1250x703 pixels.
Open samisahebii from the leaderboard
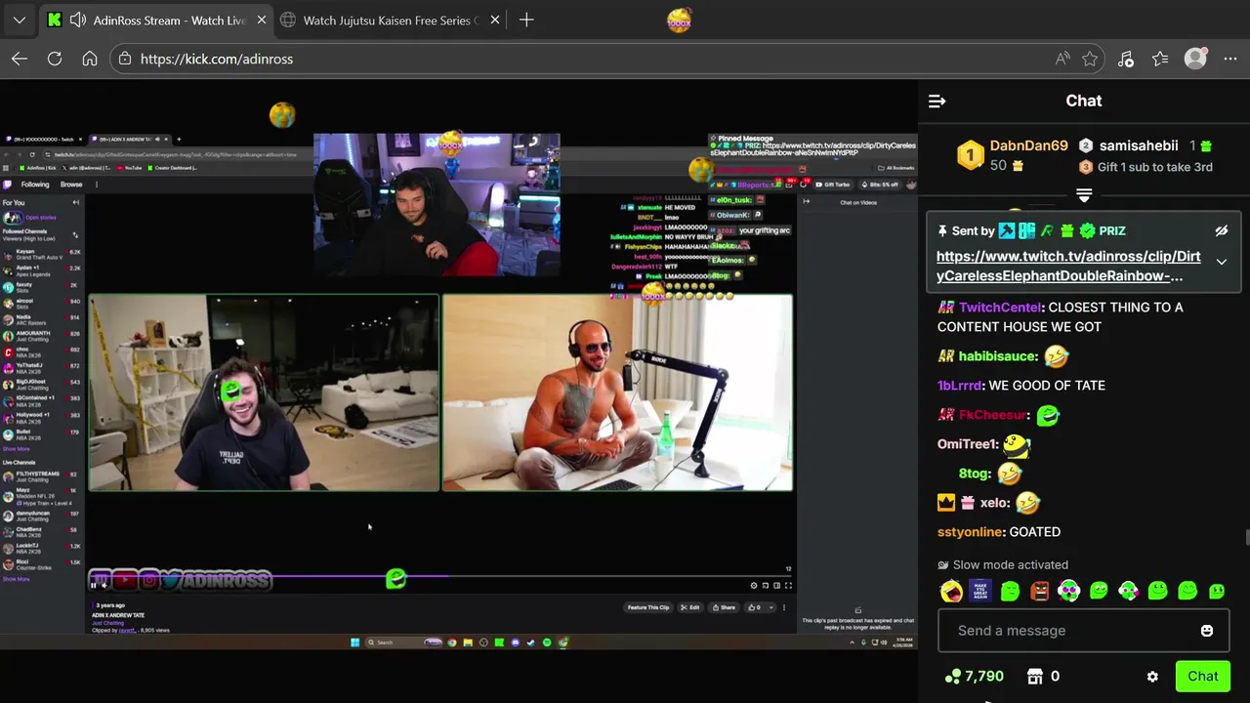pos(1138,145)
